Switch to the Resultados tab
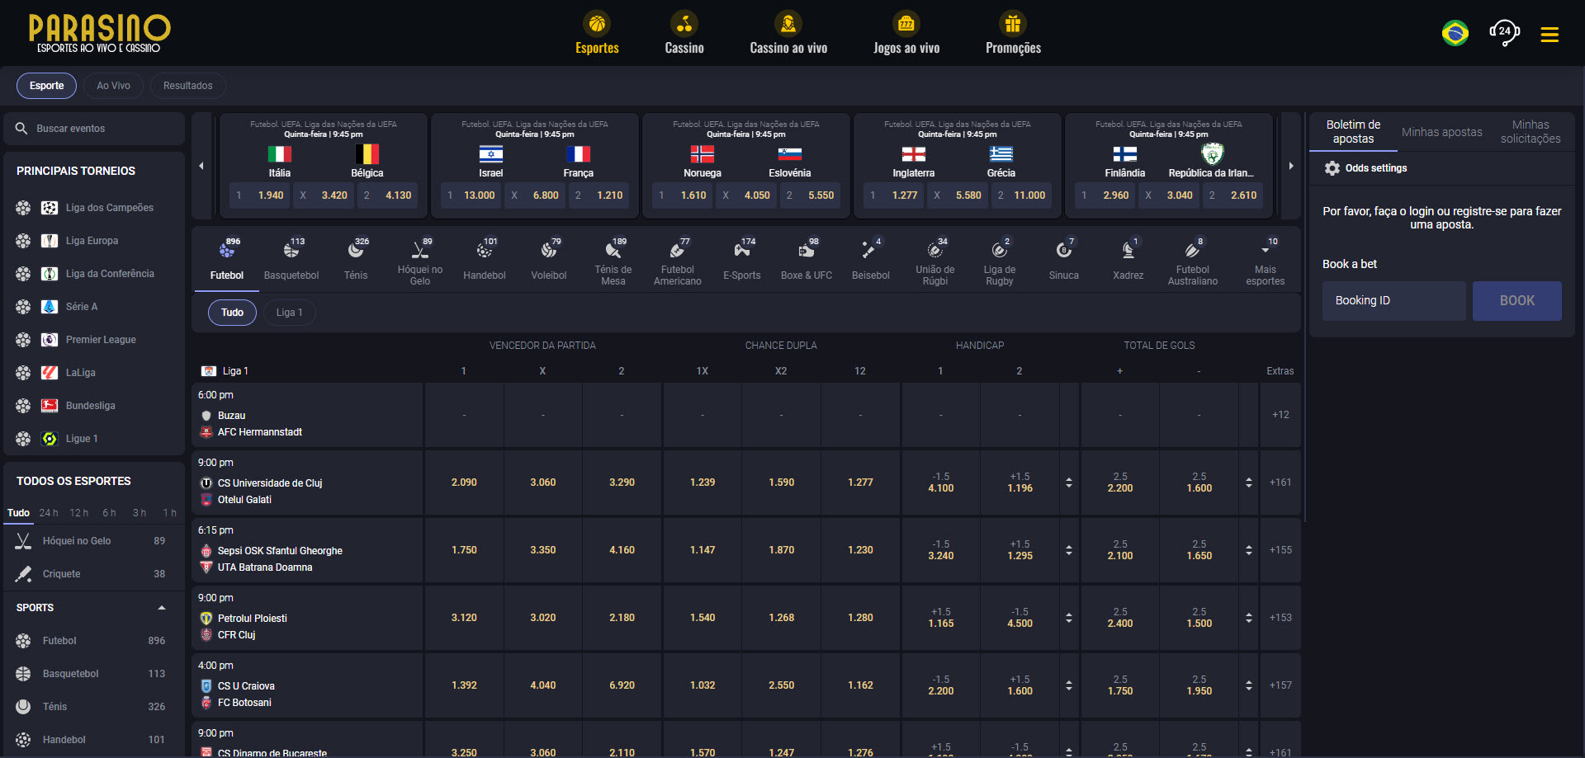Image resolution: width=1585 pixels, height=758 pixels. click(187, 86)
